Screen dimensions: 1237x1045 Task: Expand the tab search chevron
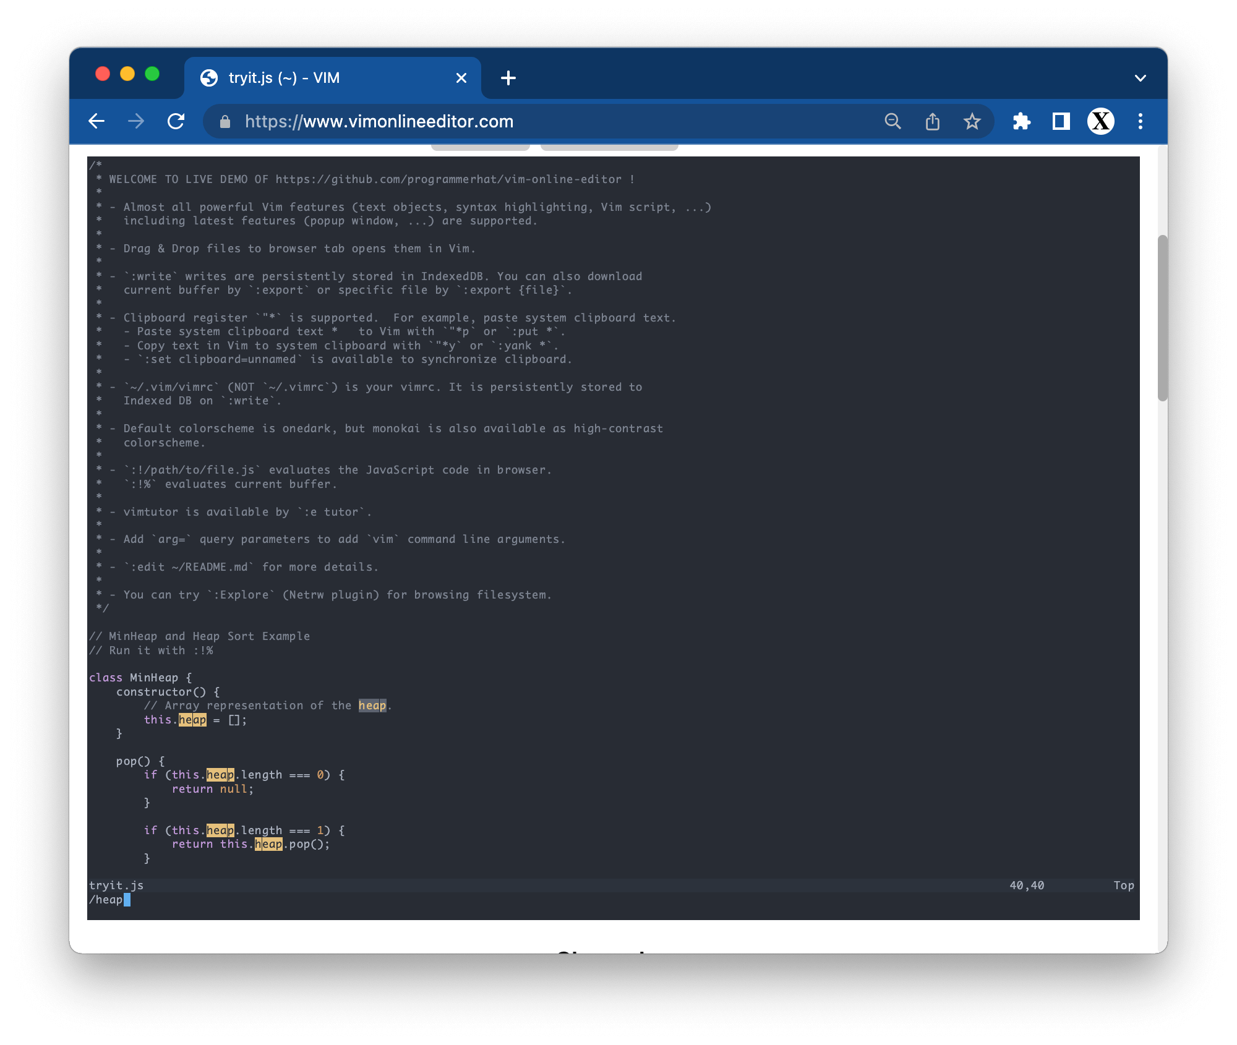tap(1140, 78)
